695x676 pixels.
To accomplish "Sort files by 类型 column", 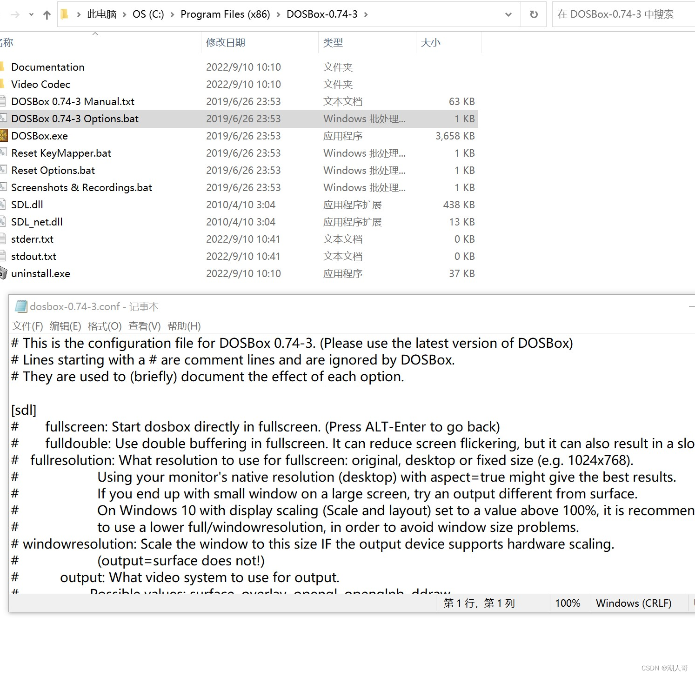I will point(367,43).
